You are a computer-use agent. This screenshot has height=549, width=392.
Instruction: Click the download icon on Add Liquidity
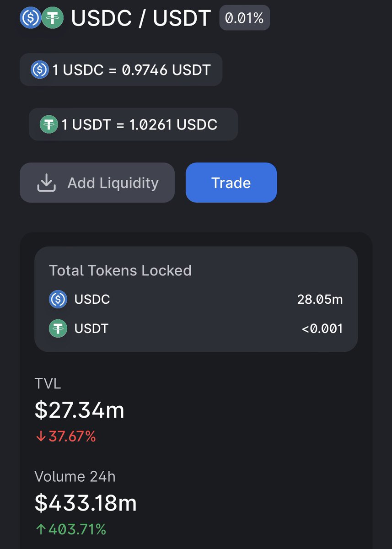pyautogui.click(x=46, y=183)
